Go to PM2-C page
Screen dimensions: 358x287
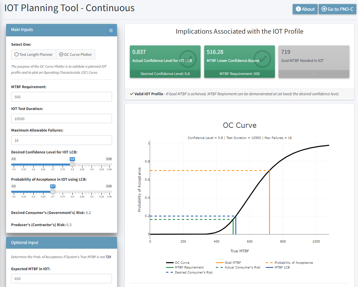(336, 9)
